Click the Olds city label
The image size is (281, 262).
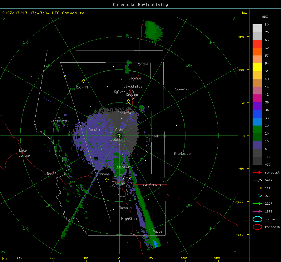tap(119, 130)
